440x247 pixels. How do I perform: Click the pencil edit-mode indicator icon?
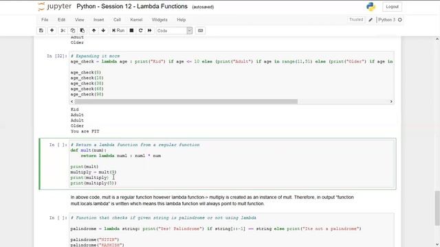371,20
